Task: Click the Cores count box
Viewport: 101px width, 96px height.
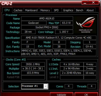Action: click(x=69, y=86)
